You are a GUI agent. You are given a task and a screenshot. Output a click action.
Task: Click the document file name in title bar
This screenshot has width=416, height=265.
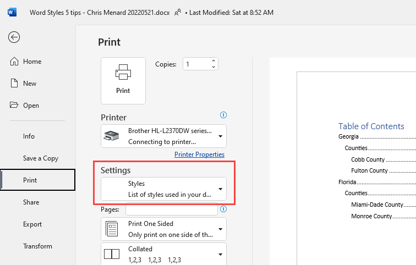pos(100,13)
